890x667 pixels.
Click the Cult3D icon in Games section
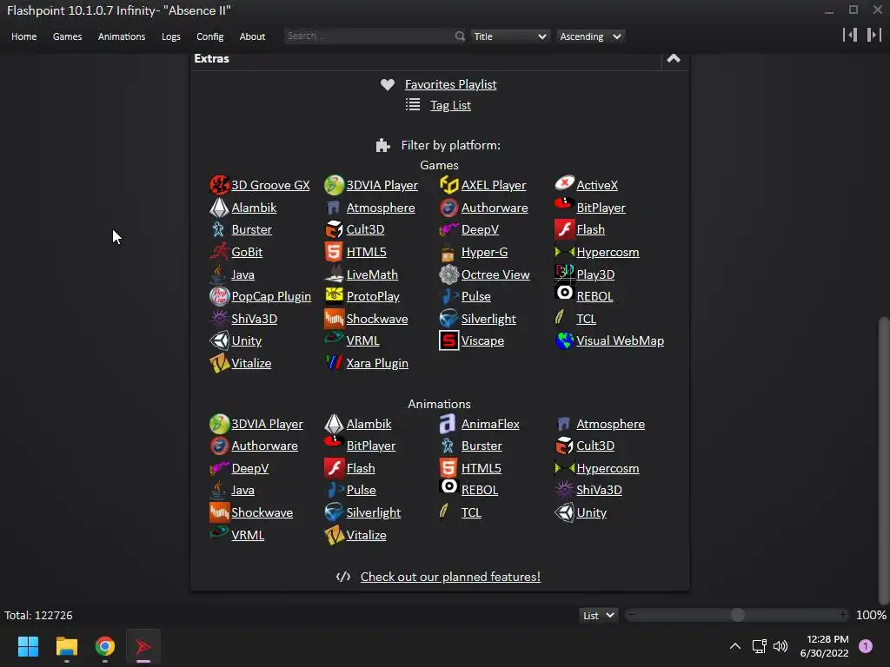click(334, 229)
